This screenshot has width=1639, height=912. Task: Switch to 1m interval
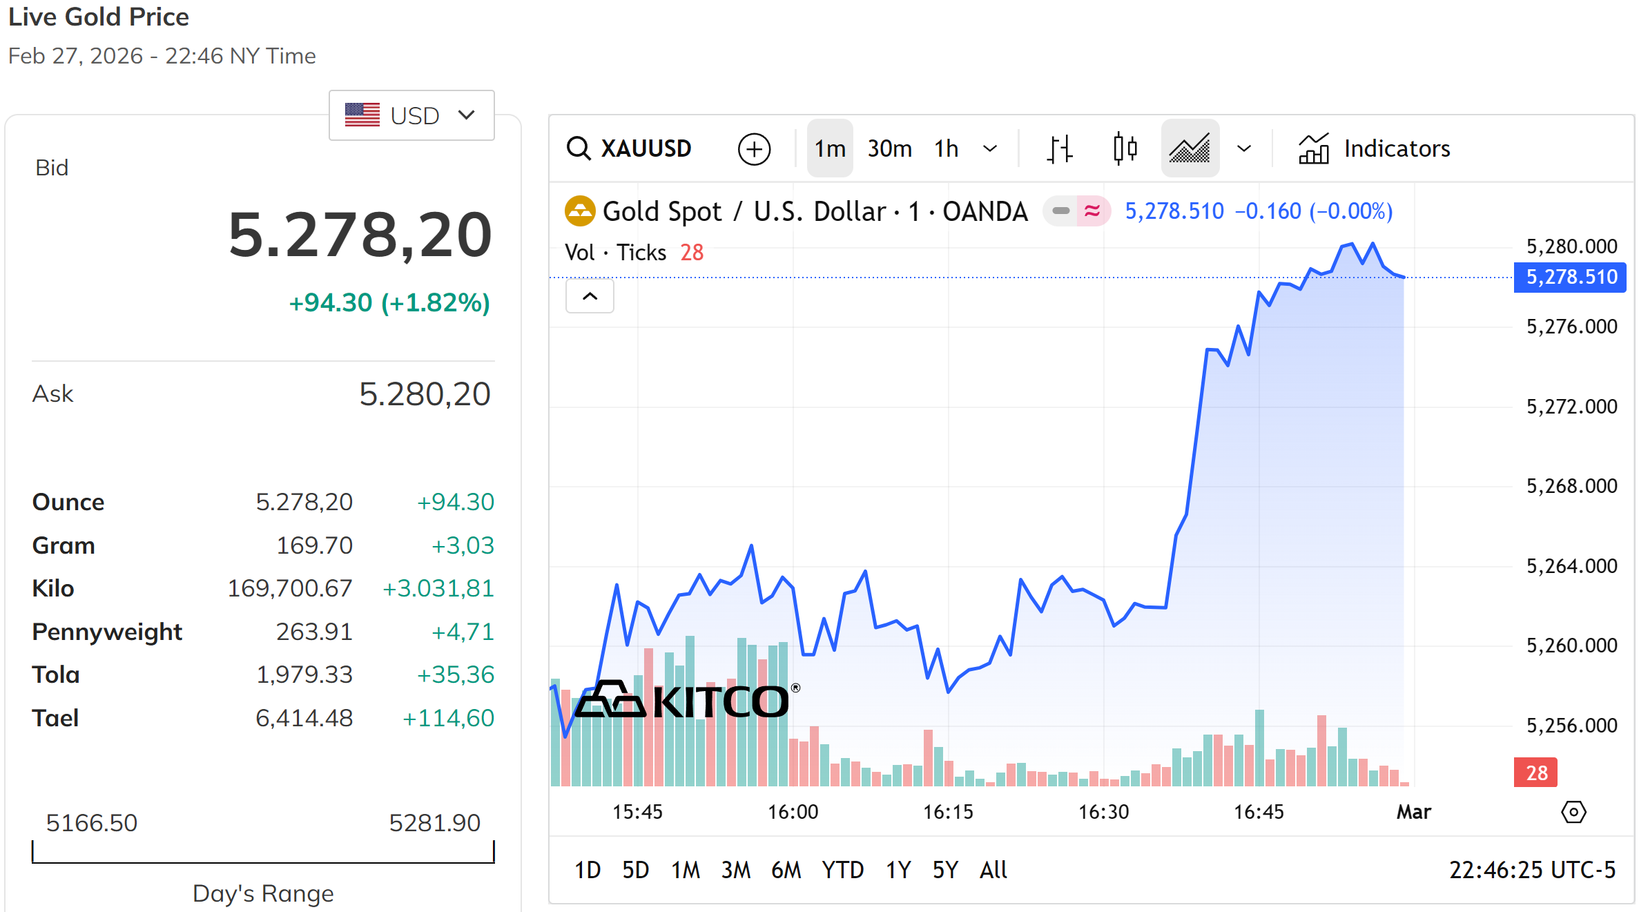[830, 148]
